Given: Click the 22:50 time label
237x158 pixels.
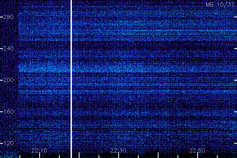Looking at the screenshot, I should [197, 151].
